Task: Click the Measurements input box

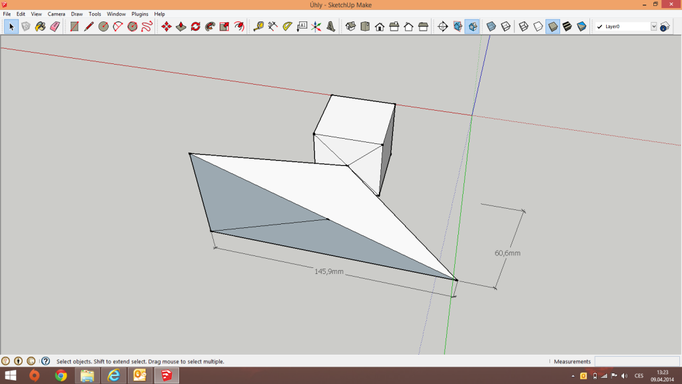Action: 636,361
